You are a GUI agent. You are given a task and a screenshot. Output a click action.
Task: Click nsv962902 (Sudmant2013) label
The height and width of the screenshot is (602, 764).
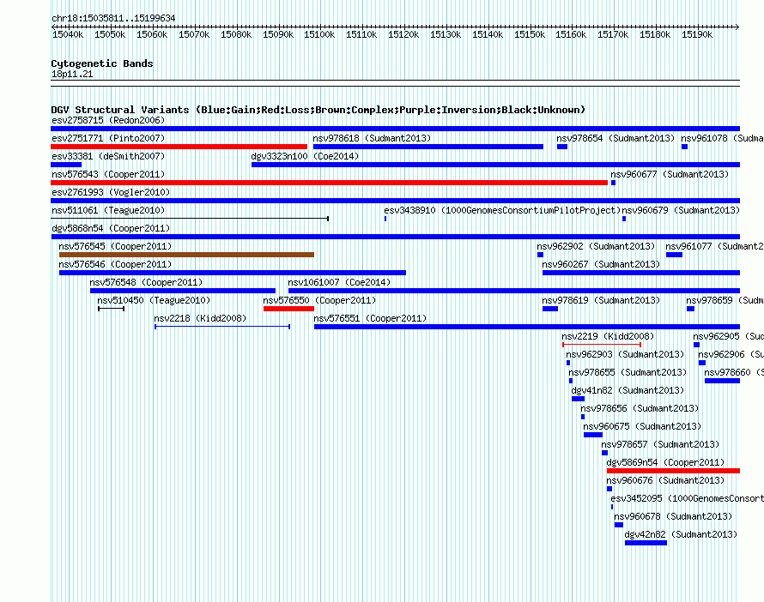(596, 246)
